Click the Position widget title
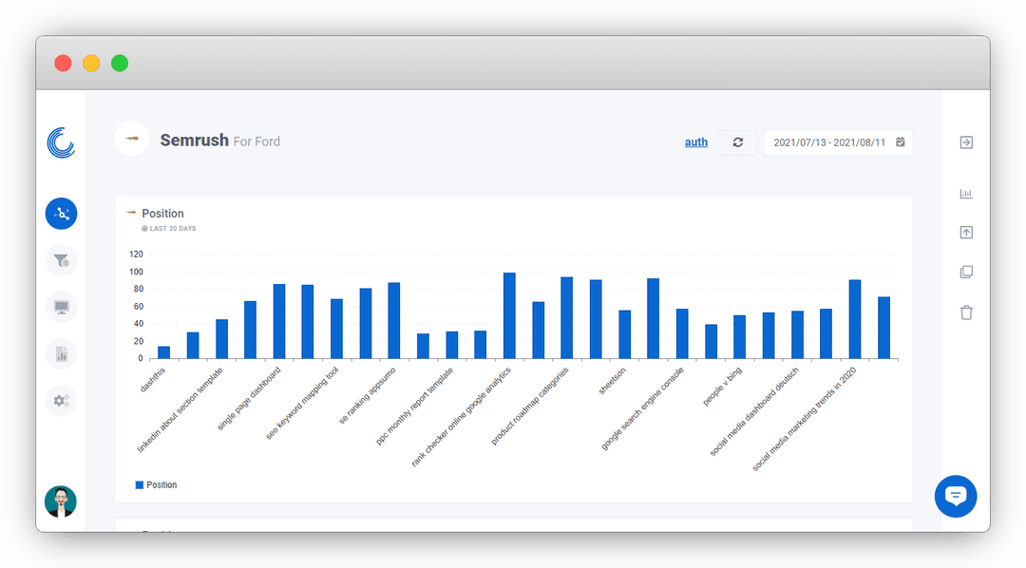Viewport: 1026px width, 568px height. tap(163, 214)
